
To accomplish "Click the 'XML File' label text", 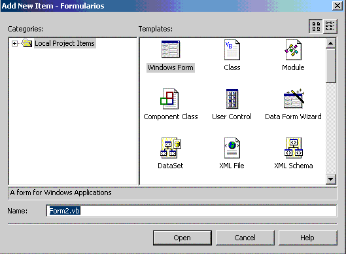I will click(232, 166).
